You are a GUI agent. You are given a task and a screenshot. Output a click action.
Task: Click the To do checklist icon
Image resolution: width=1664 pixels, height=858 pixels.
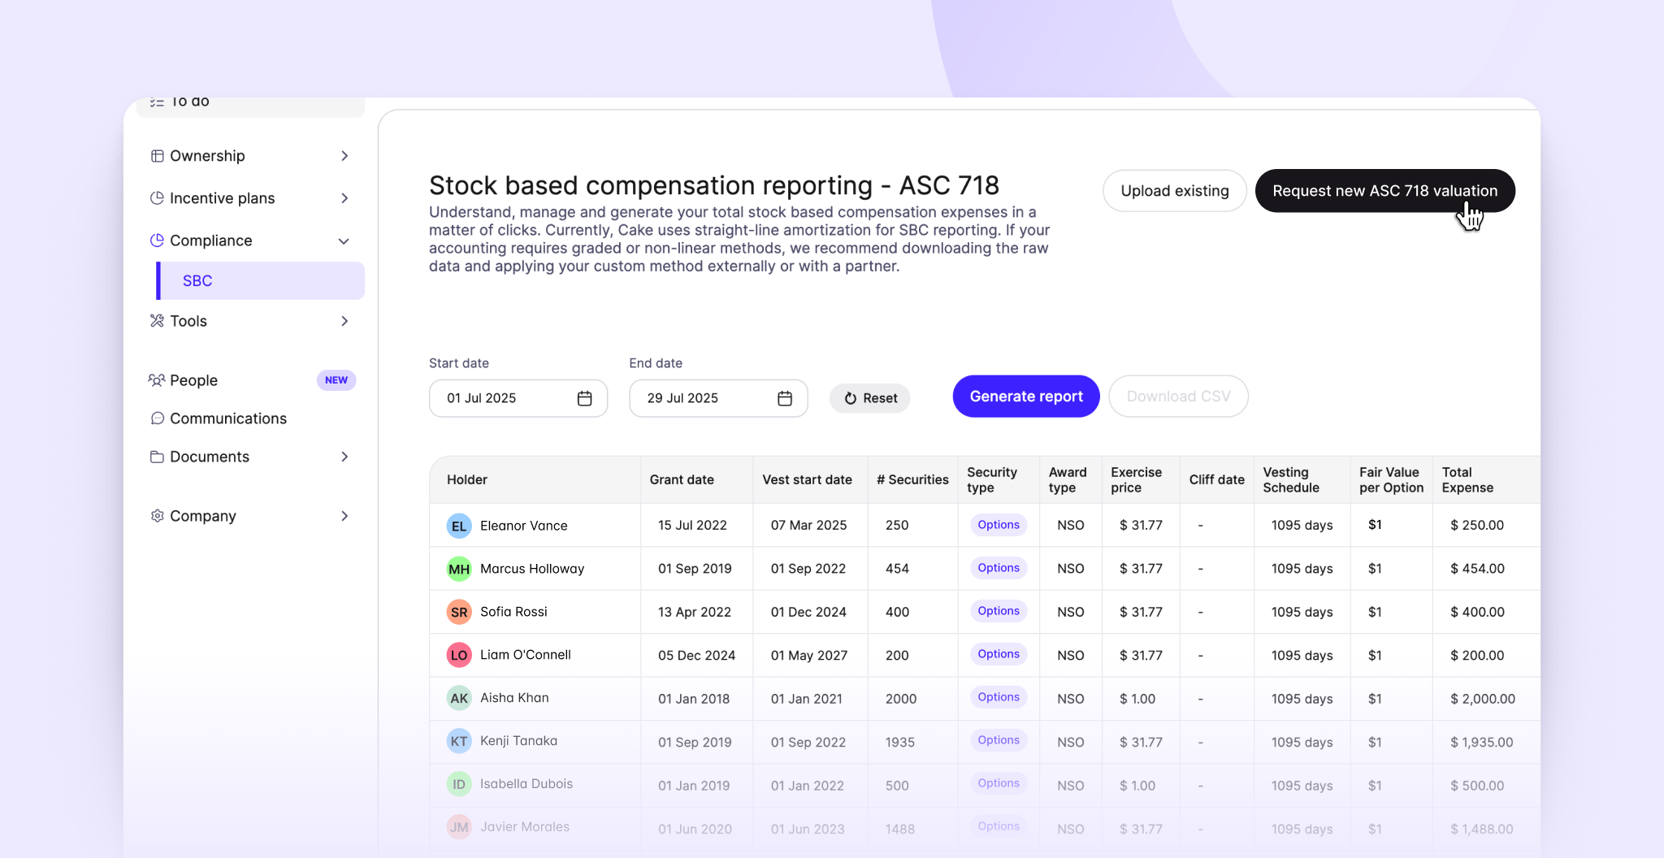click(x=157, y=102)
